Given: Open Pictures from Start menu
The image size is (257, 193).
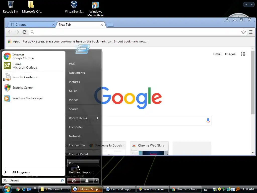Looking at the screenshot, I should (x=83, y=82).
